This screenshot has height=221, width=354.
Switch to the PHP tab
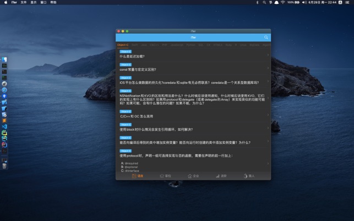(x=165, y=45)
